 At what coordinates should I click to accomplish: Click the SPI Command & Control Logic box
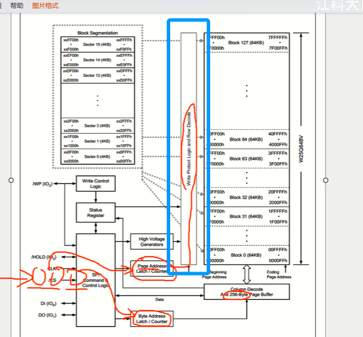point(96,280)
